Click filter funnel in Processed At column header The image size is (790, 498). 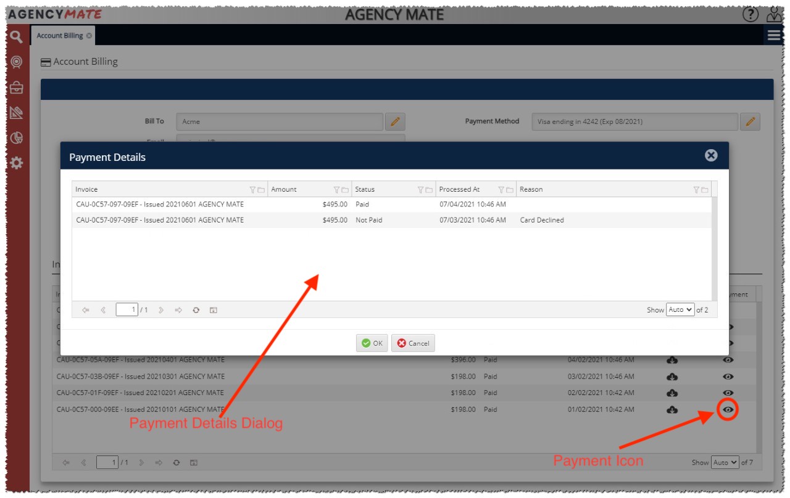click(502, 190)
